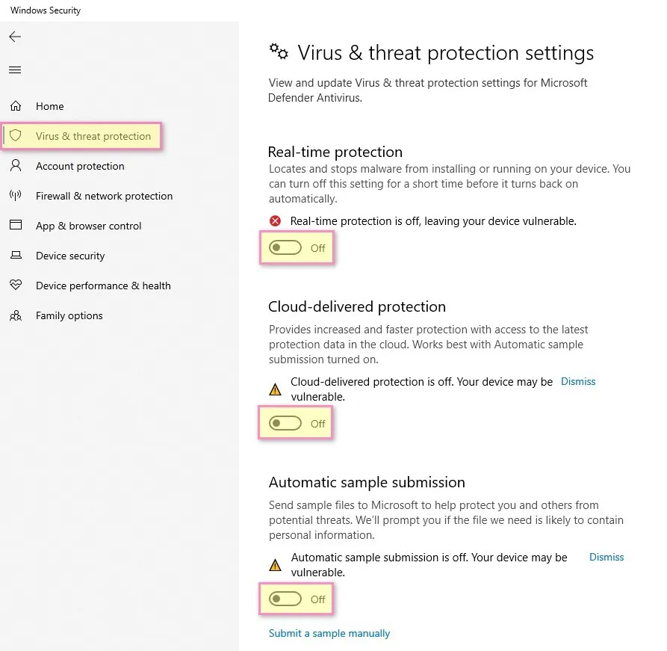Expand the hamburger navigation menu

(15, 70)
